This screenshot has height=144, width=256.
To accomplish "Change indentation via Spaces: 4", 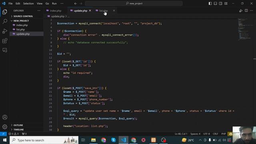I will point(195,134).
